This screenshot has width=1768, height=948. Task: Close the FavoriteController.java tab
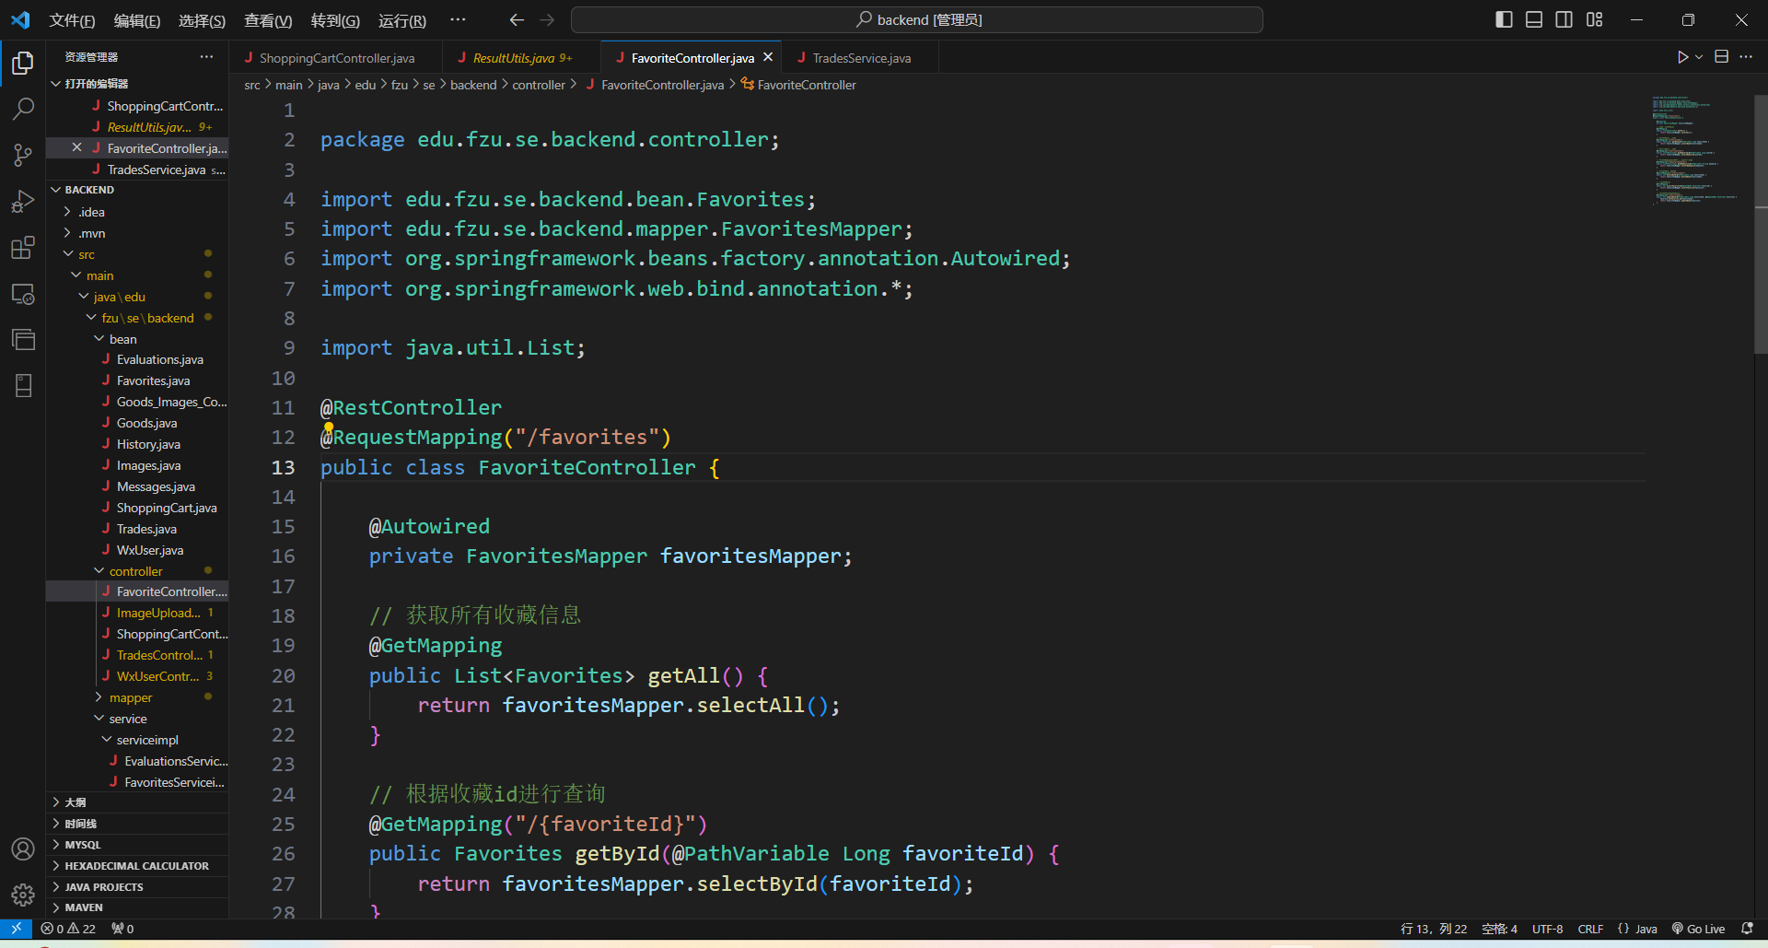[768, 57]
